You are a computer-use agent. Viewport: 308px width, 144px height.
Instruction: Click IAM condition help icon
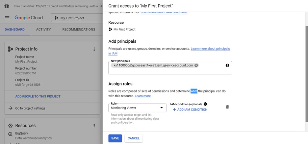point(205,104)
